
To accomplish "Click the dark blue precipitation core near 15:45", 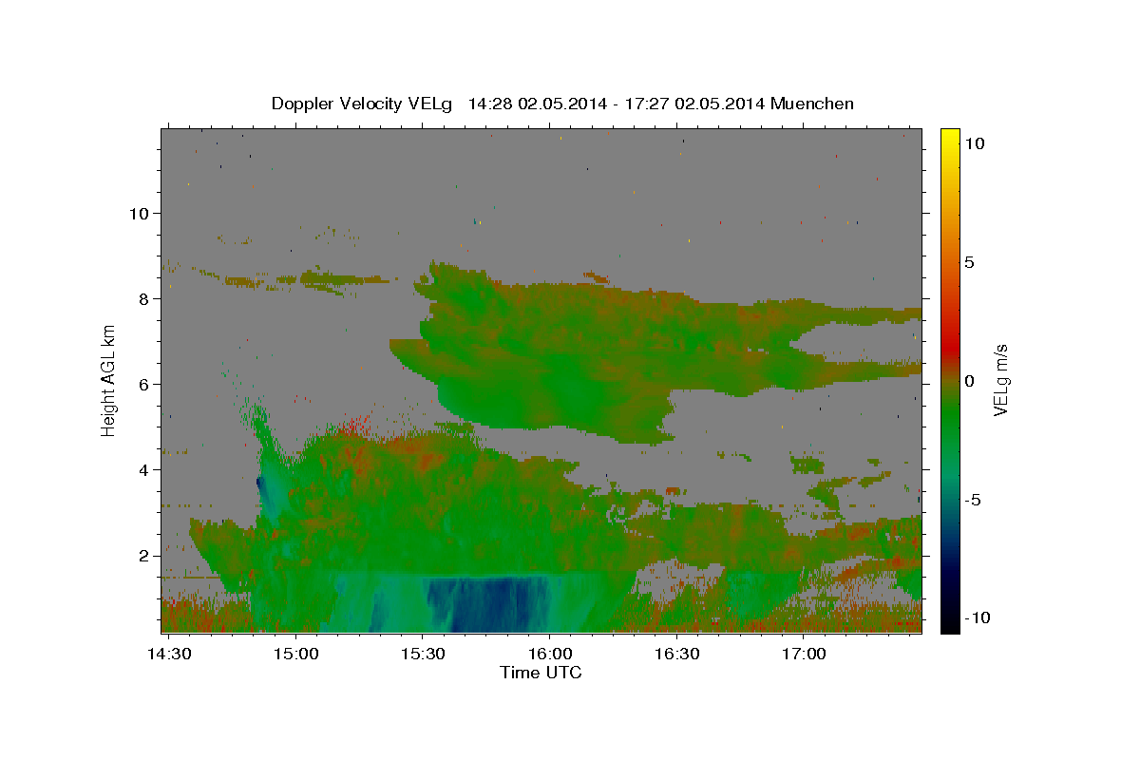I will coord(489,605).
